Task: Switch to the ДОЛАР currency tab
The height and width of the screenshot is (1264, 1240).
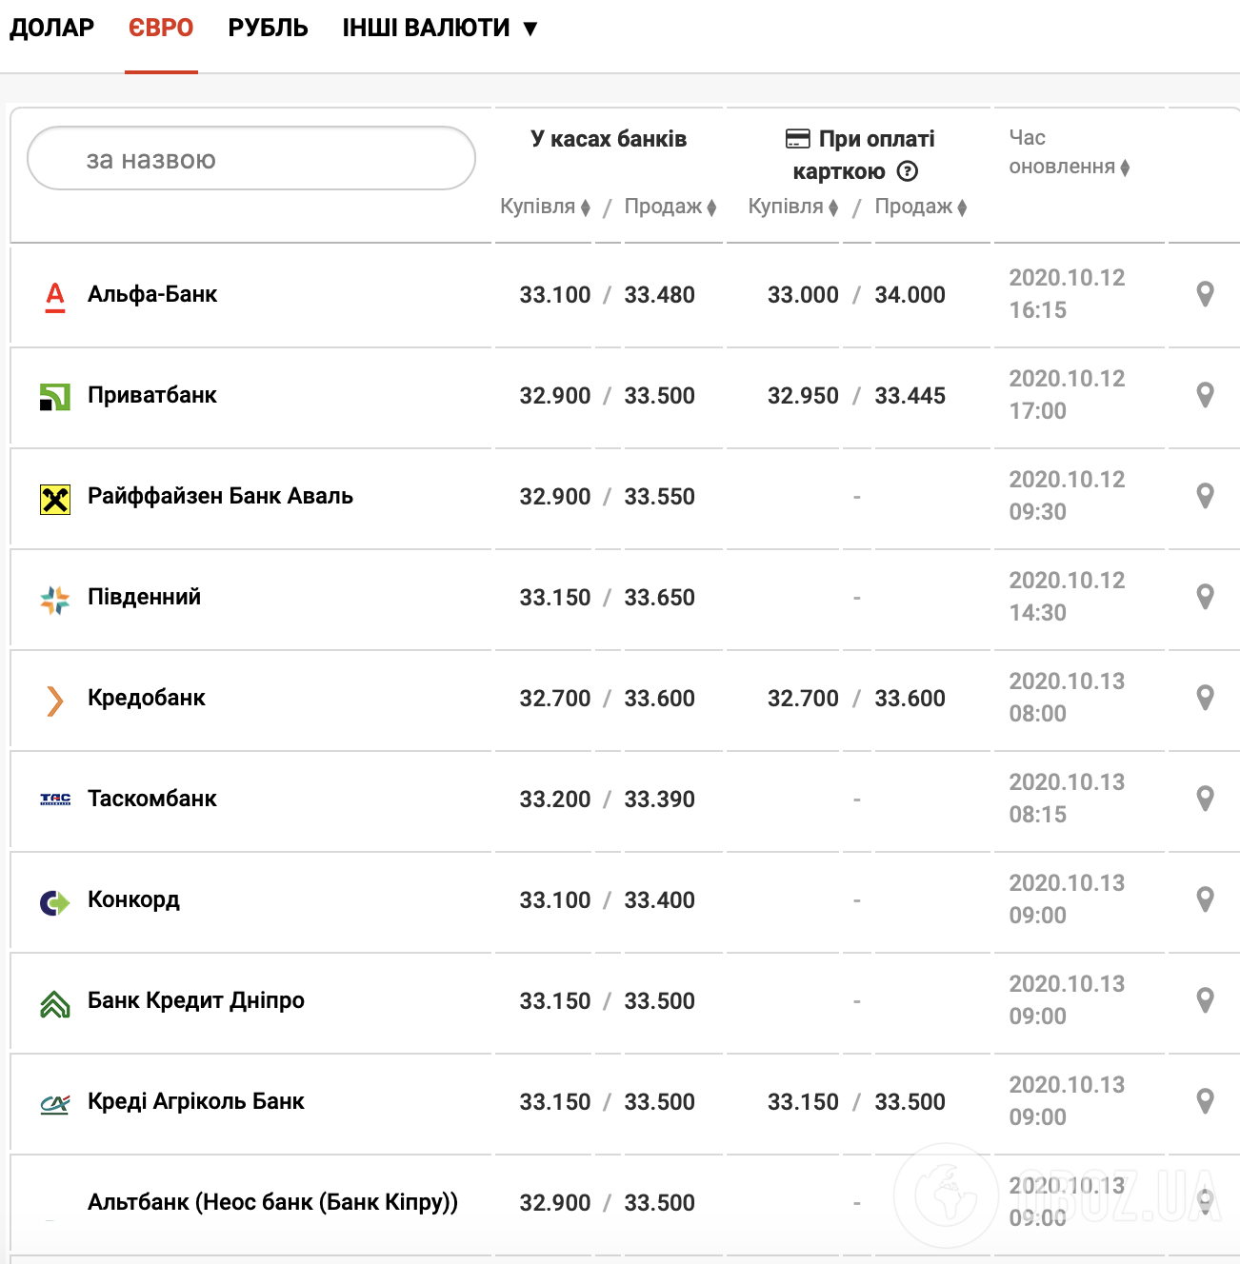Action: (51, 28)
